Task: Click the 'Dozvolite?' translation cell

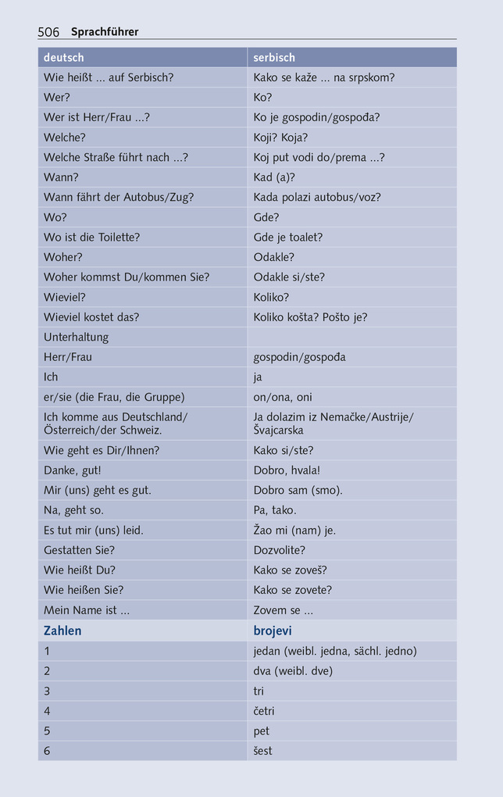Action: 280,550
